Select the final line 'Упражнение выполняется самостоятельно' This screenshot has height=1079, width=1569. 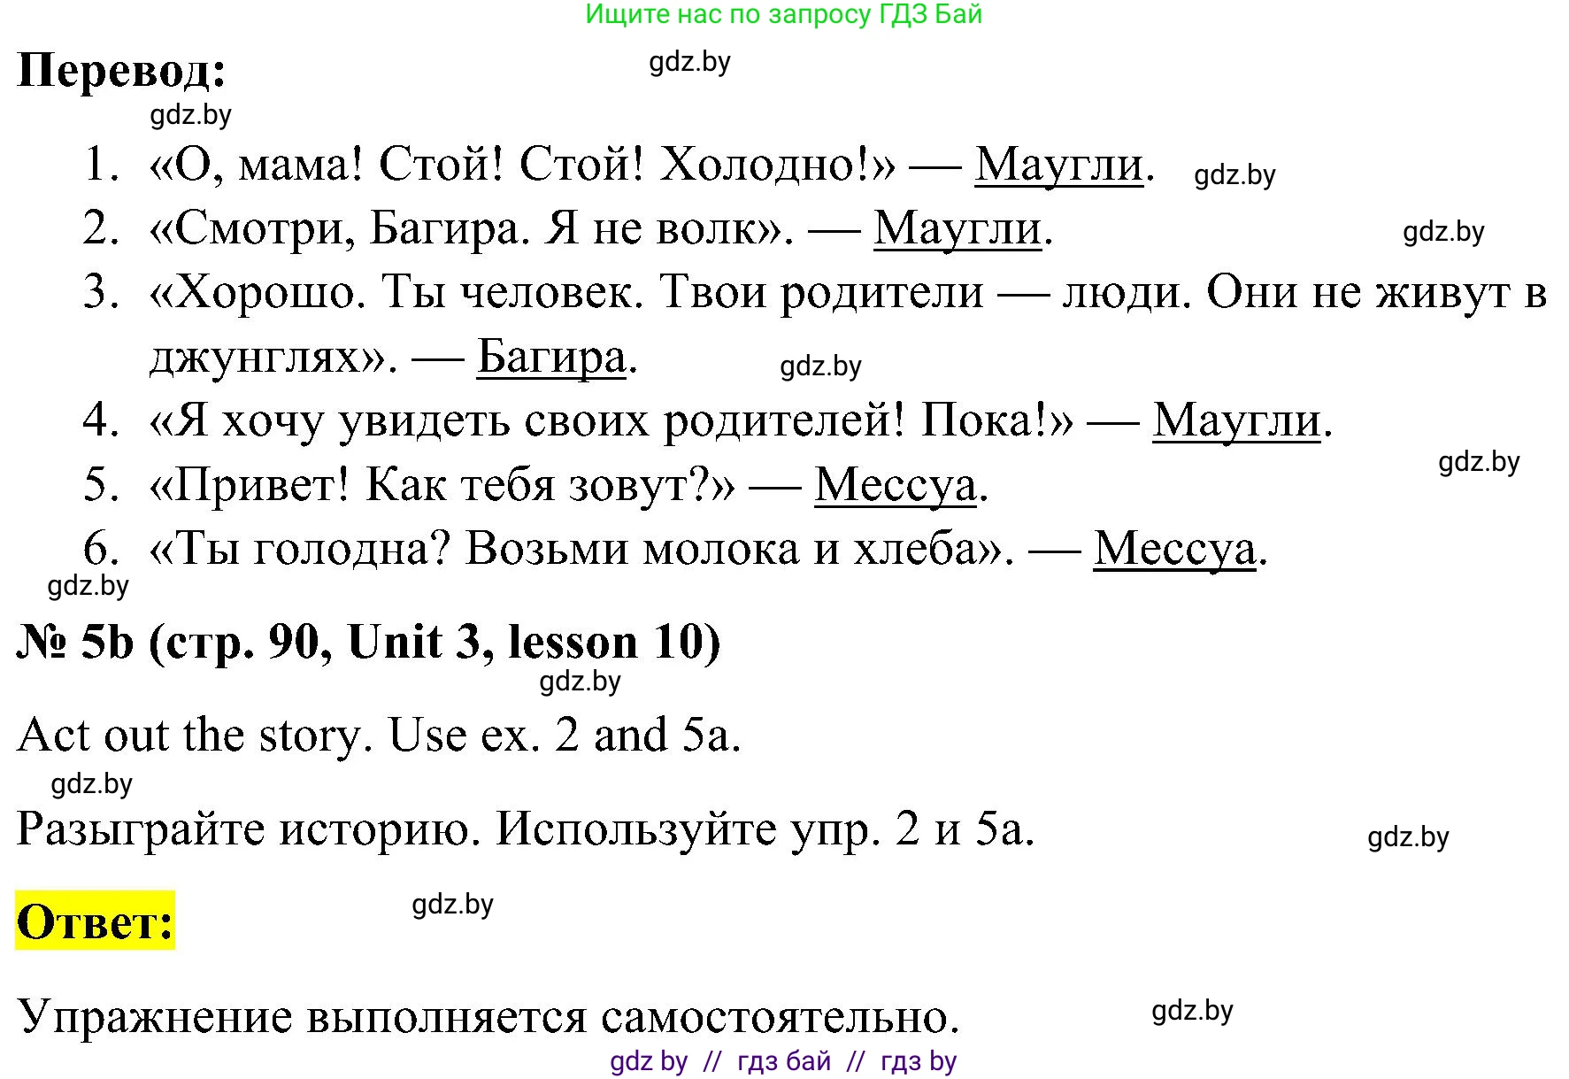pos(487,1018)
